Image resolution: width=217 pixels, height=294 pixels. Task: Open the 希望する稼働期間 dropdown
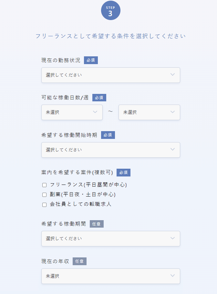[107, 239]
